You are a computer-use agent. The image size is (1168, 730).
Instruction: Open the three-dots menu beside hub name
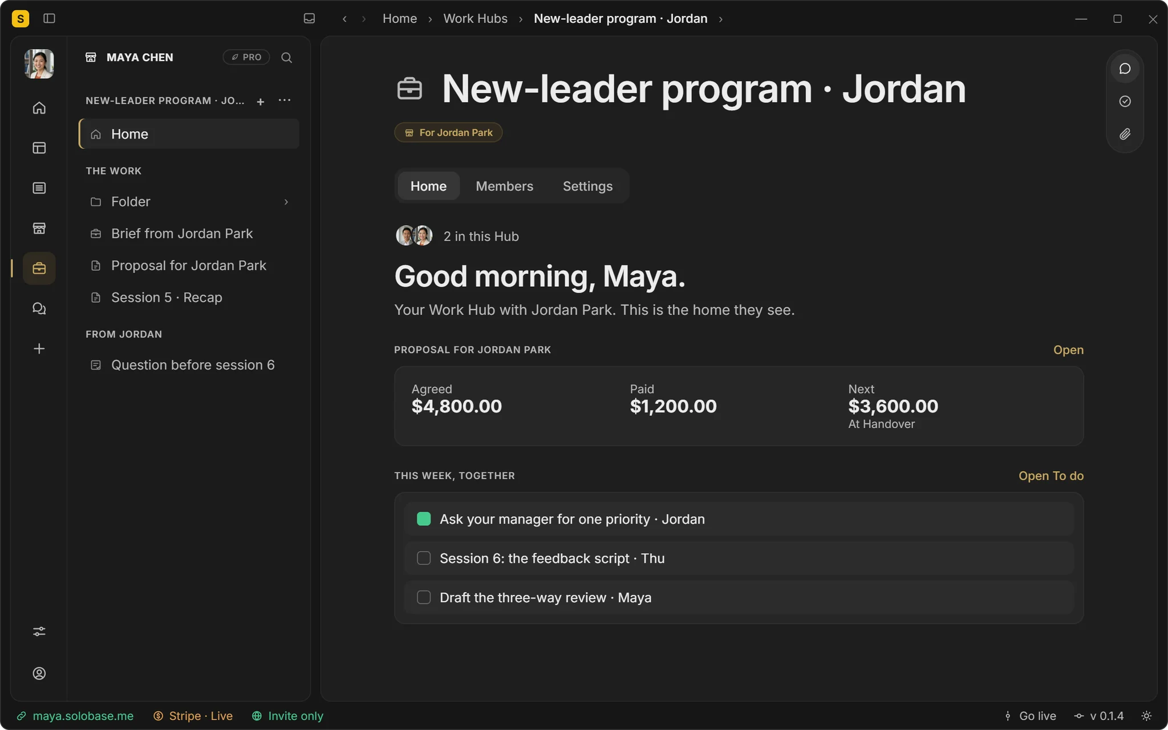coord(285,100)
